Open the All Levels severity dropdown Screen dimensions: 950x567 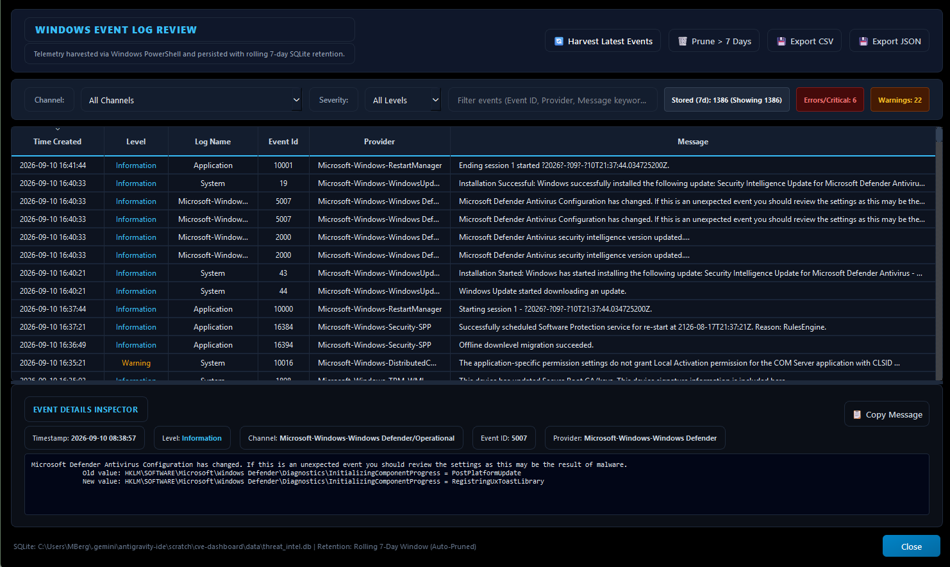pos(403,100)
